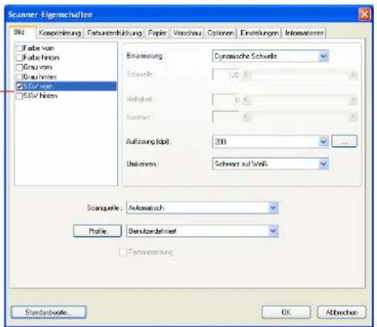Click the Standardwerte button
Viewport: 377px width, 327px height.
point(48,312)
